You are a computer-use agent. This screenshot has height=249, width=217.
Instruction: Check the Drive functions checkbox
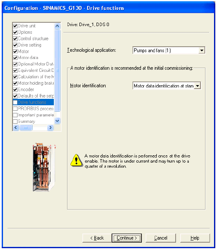click(15, 102)
